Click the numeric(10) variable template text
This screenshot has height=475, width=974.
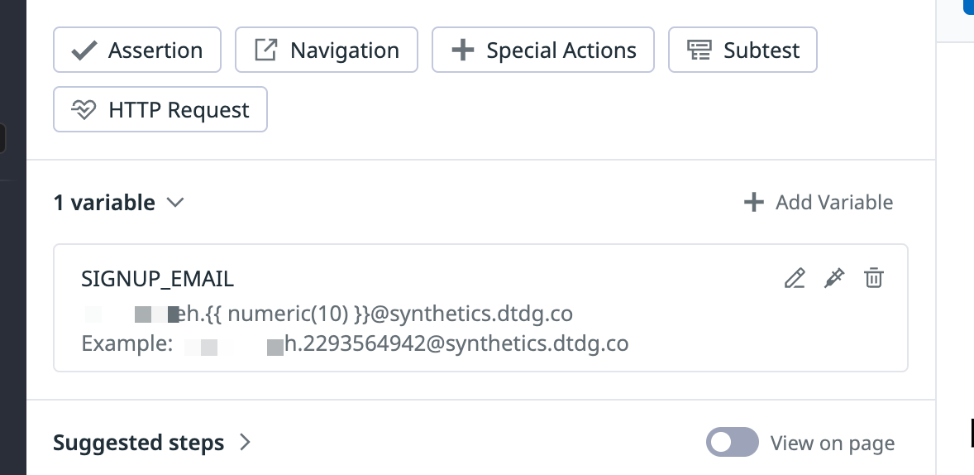pyautogui.click(x=288, y=314)
